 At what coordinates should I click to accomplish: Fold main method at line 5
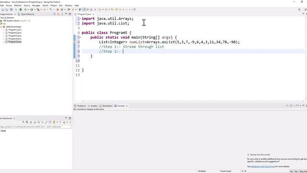tap(81, 37)
